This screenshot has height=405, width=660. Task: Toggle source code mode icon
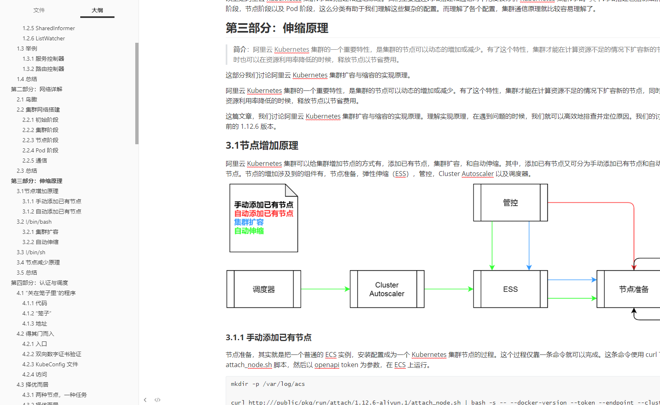coord(157,400)
